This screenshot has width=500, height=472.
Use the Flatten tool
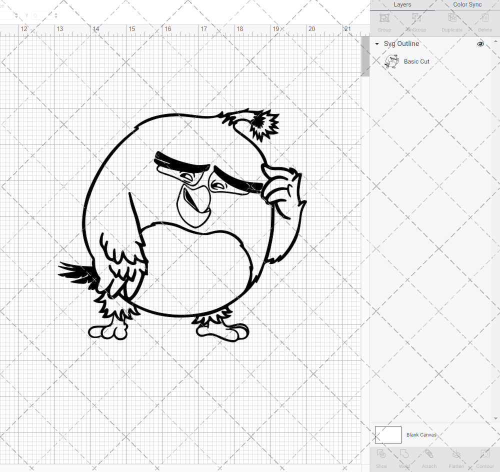[x=456, y=457]
